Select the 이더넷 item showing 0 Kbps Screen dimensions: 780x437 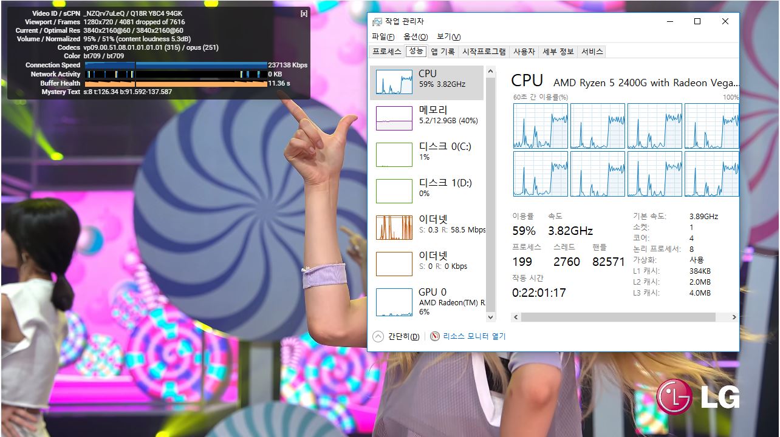[426, 264]
